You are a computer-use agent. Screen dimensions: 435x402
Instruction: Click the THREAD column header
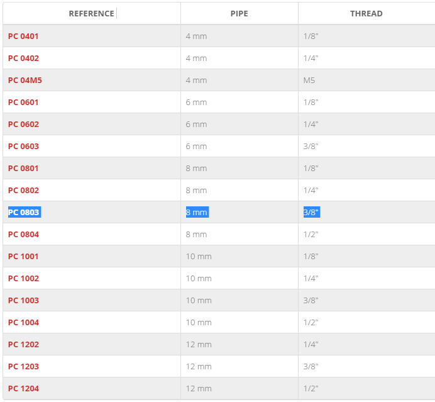pyautogui.click(x=366, y=14)
